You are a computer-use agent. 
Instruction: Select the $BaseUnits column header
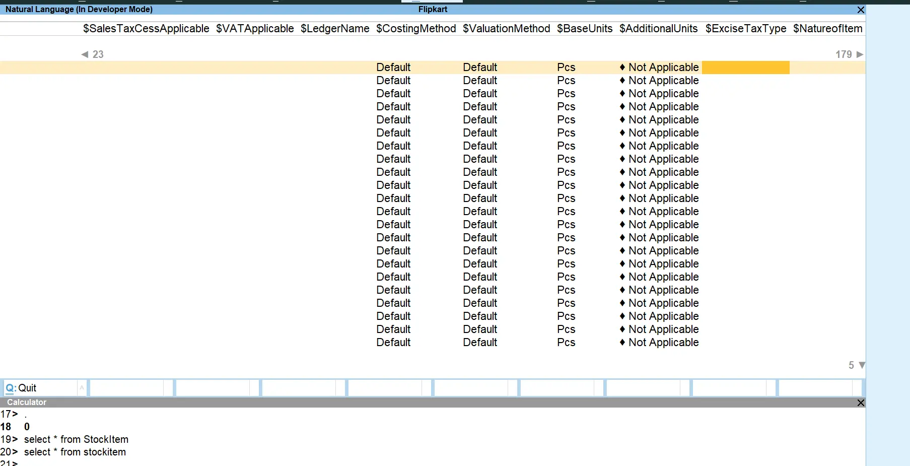[x=584, y=29]
